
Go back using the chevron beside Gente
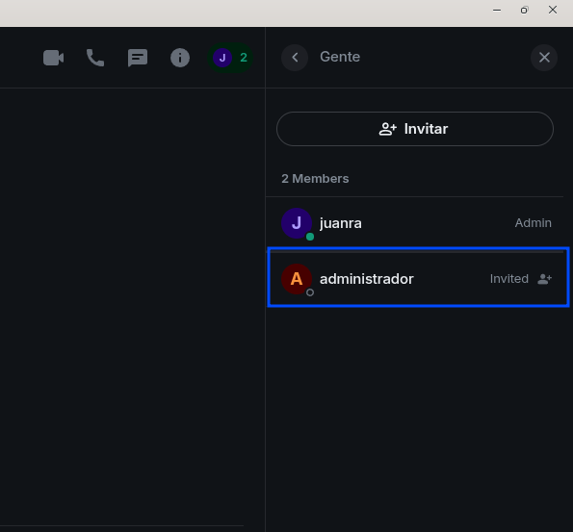(x=295, y=58)
